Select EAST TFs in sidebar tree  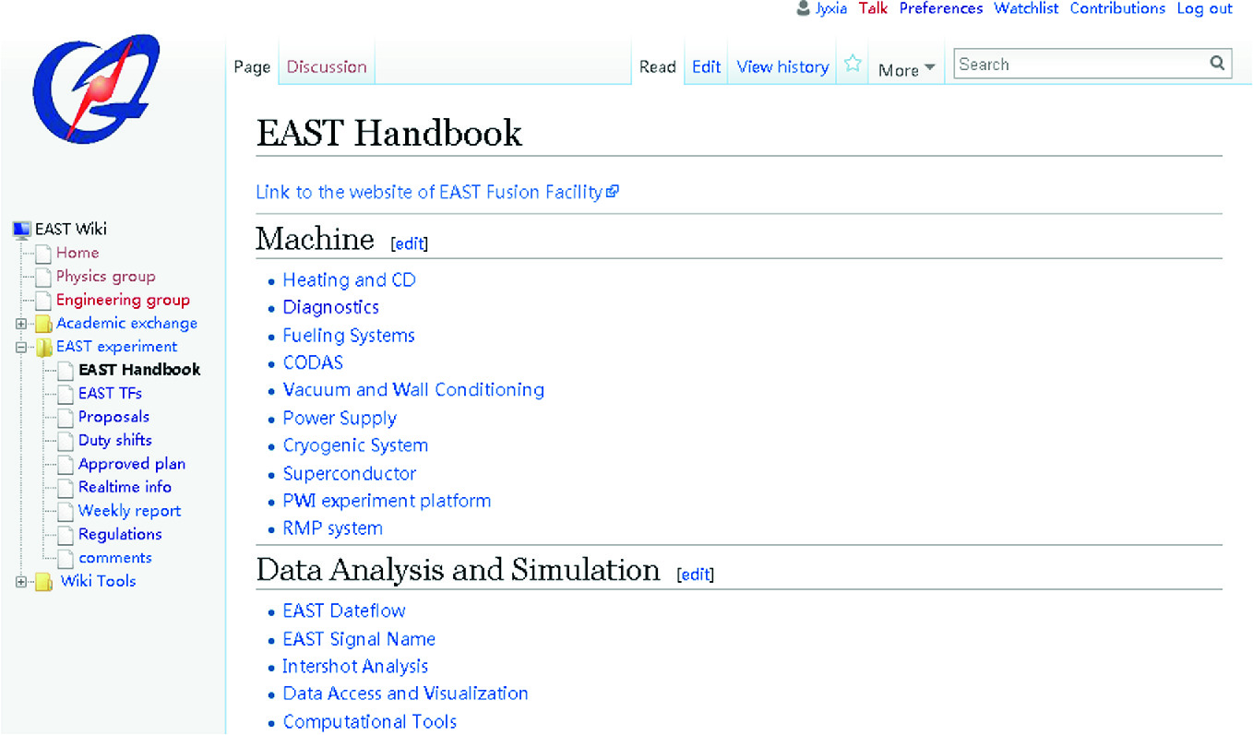point(110,394)
